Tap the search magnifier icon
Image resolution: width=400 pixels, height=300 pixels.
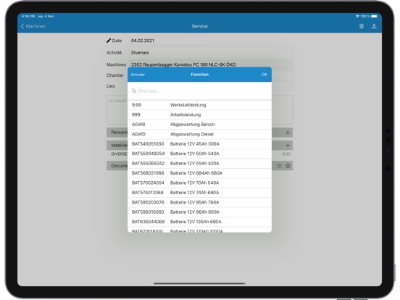[134, 91]
